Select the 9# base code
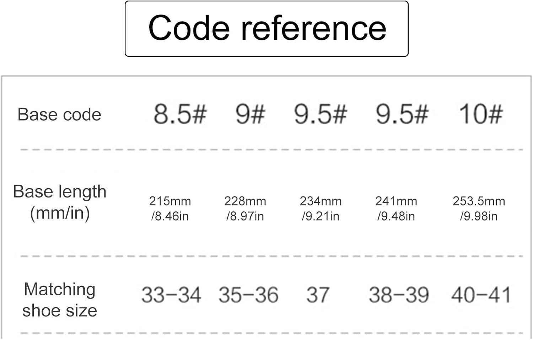 [250, 114]
